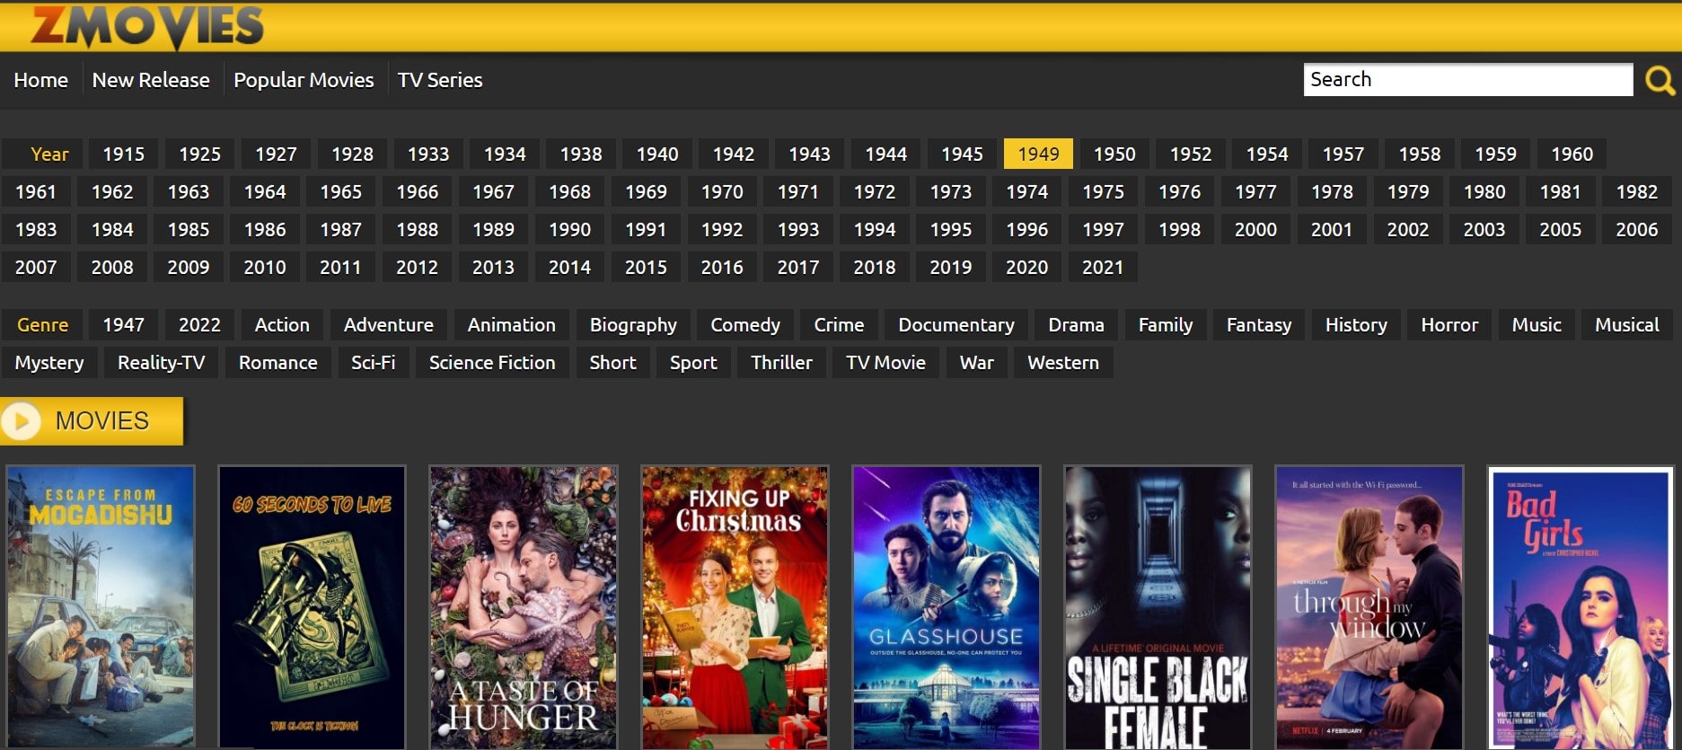Choose Family genre

(1166, 324)
